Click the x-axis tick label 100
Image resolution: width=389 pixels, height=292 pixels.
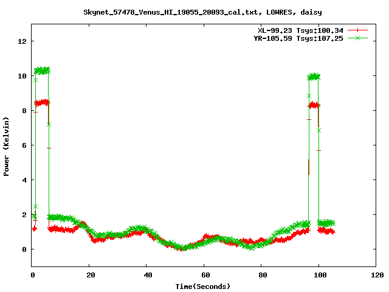320,275
